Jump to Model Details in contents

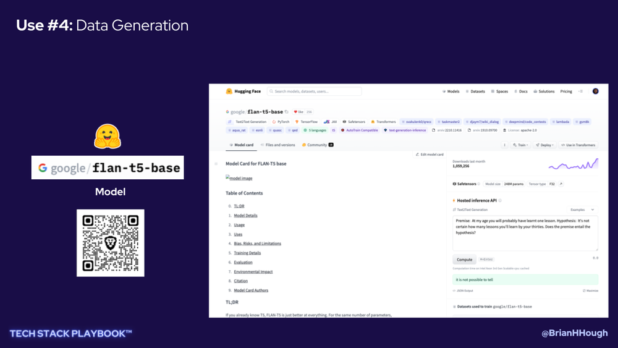click(245, 216)
